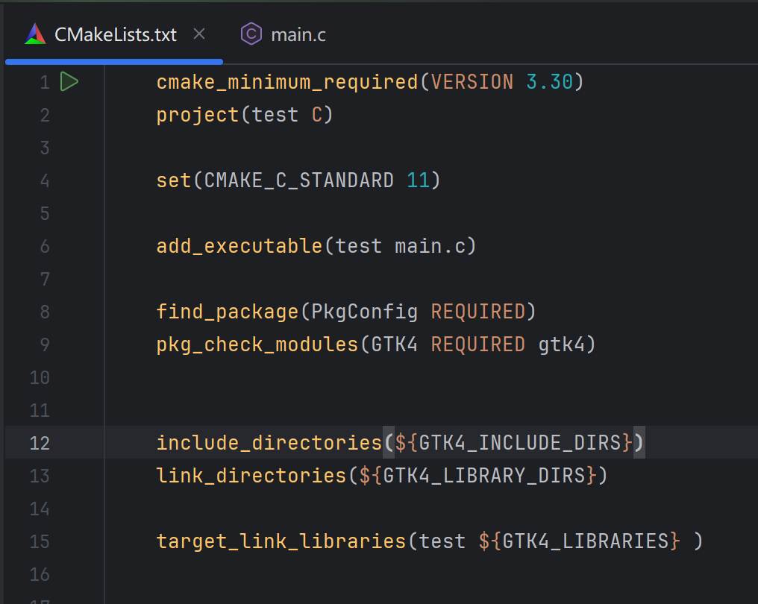The image size is (758, 604).
Task: Click the empty line 10 in editor
Action: click(x=373, y=377)
